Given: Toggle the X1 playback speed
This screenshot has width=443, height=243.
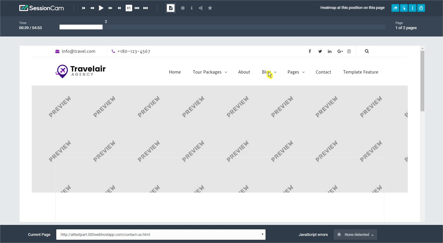Looking at the screenshot, I should click(x=129, y=8).
